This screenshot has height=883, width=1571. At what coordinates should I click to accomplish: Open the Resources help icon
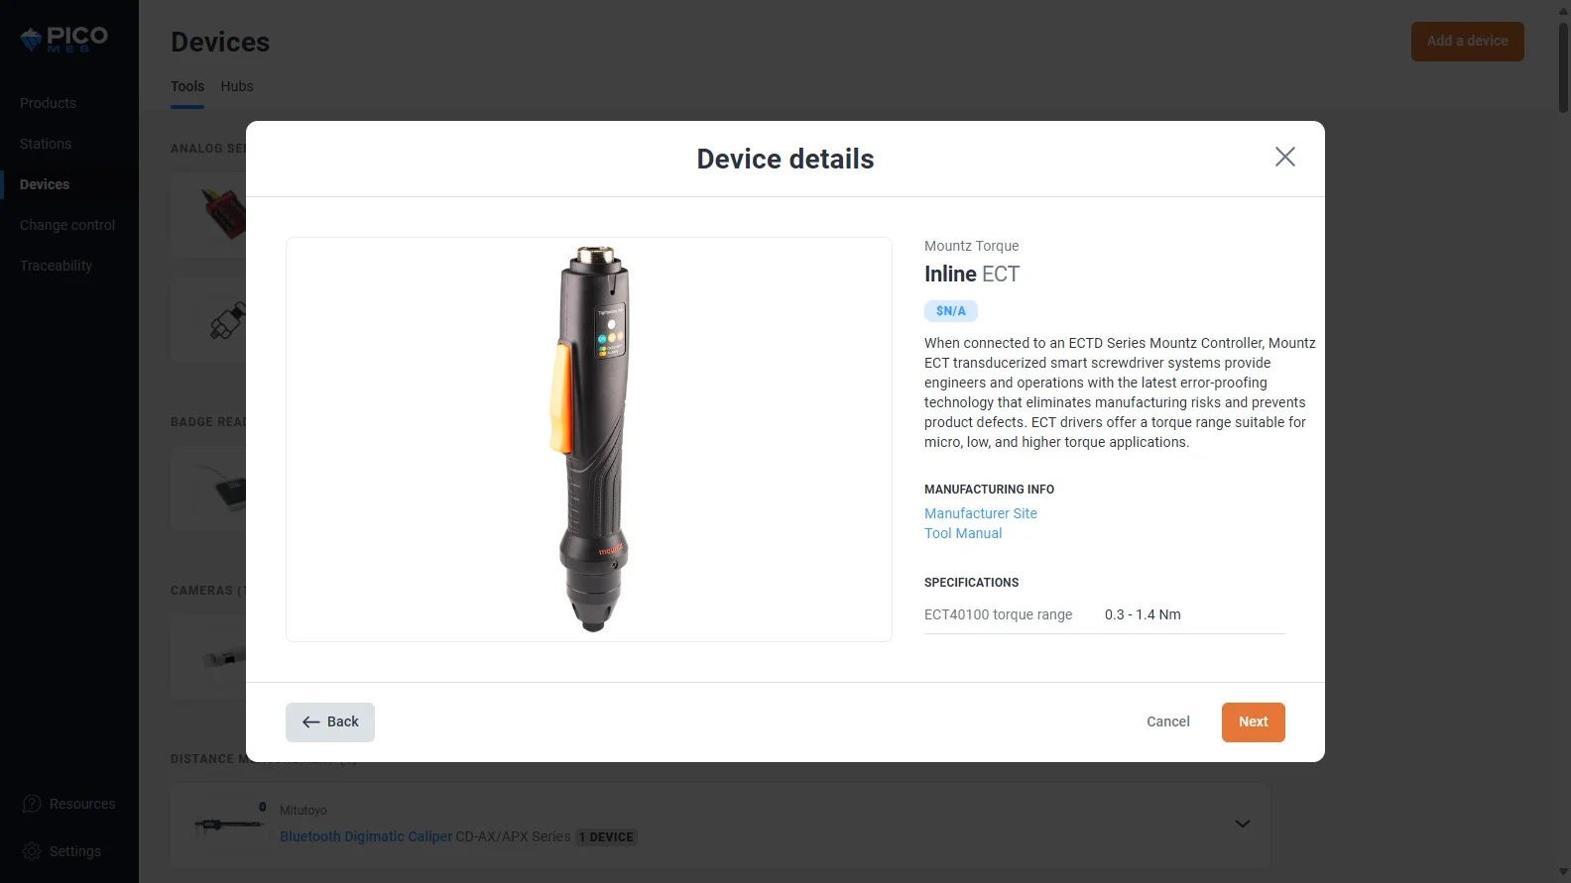coord(32,804)
